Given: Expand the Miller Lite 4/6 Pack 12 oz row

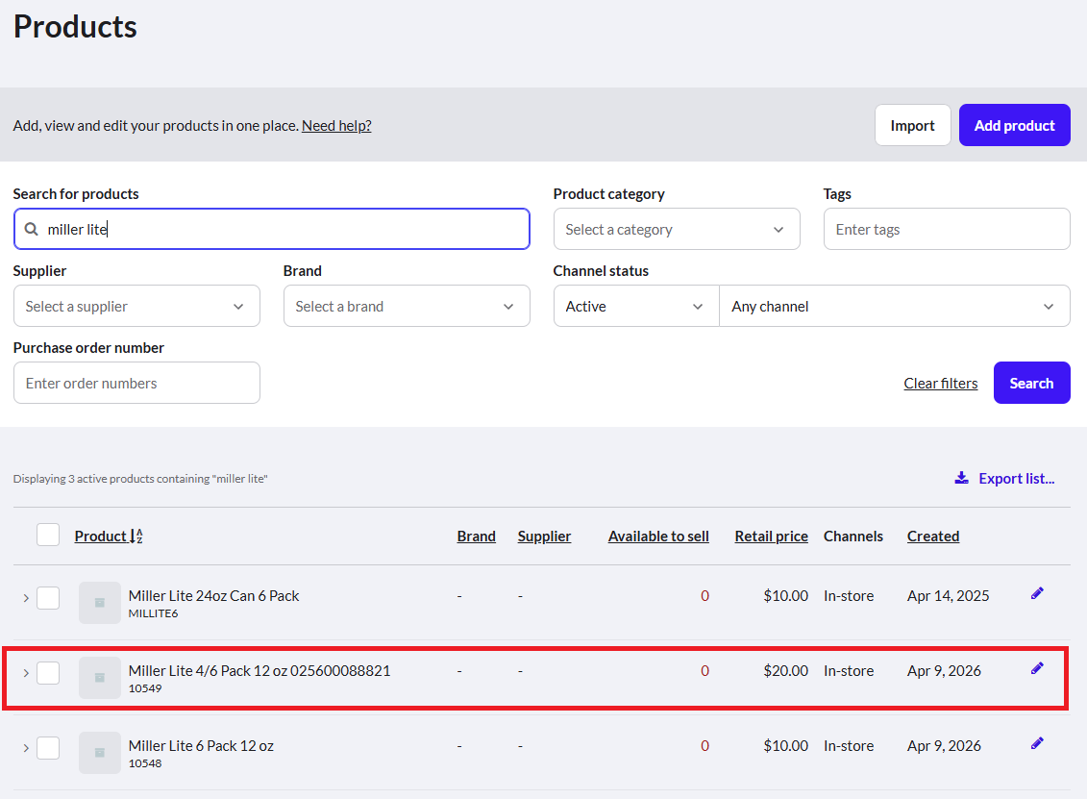Looking at the screenshot, I should pos(26,673).
